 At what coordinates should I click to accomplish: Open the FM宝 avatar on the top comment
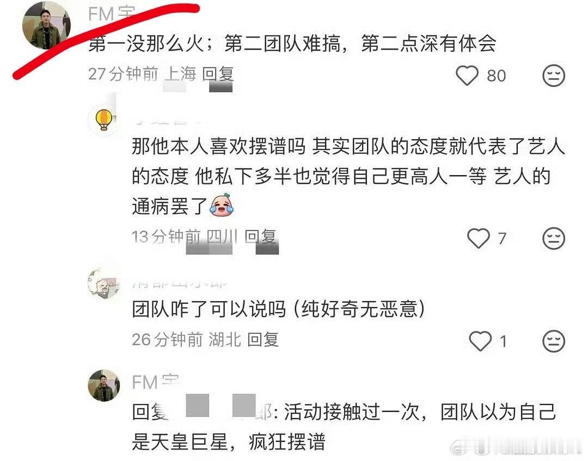coord(46,26)
